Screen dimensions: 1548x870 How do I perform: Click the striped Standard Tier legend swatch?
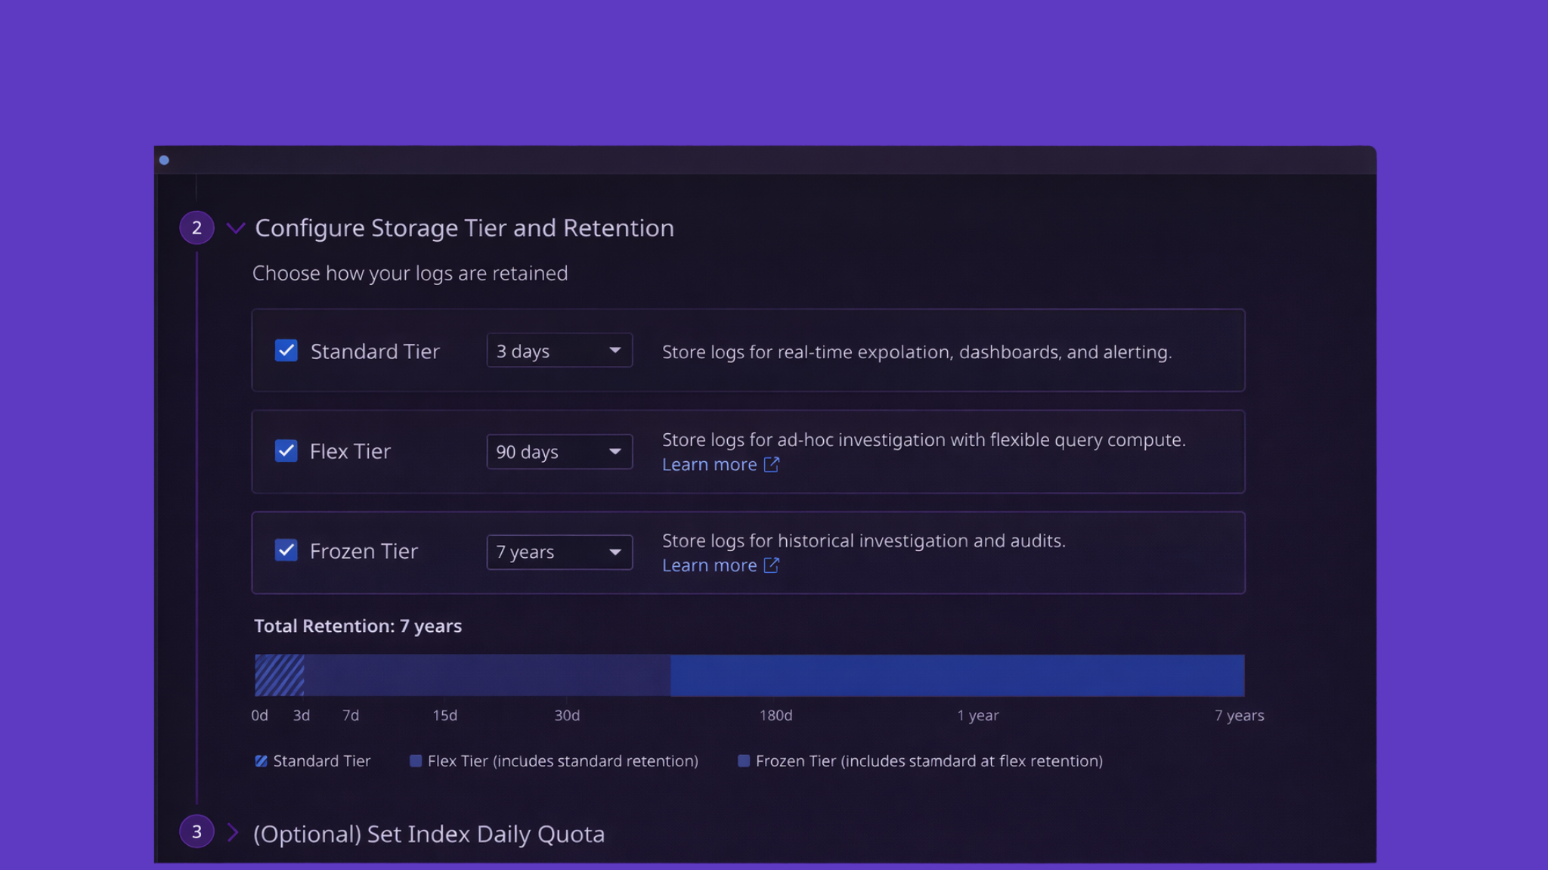tap(262, 761)
